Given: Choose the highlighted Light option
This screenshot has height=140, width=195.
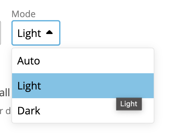Looking at the screenshot, I should pyautogui.click(x=29, y=86).
